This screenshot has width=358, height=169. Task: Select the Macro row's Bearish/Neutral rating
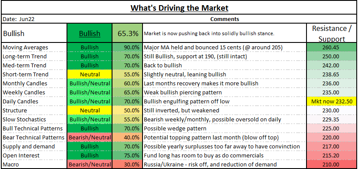pyautogui.click(x=89, y=164)
